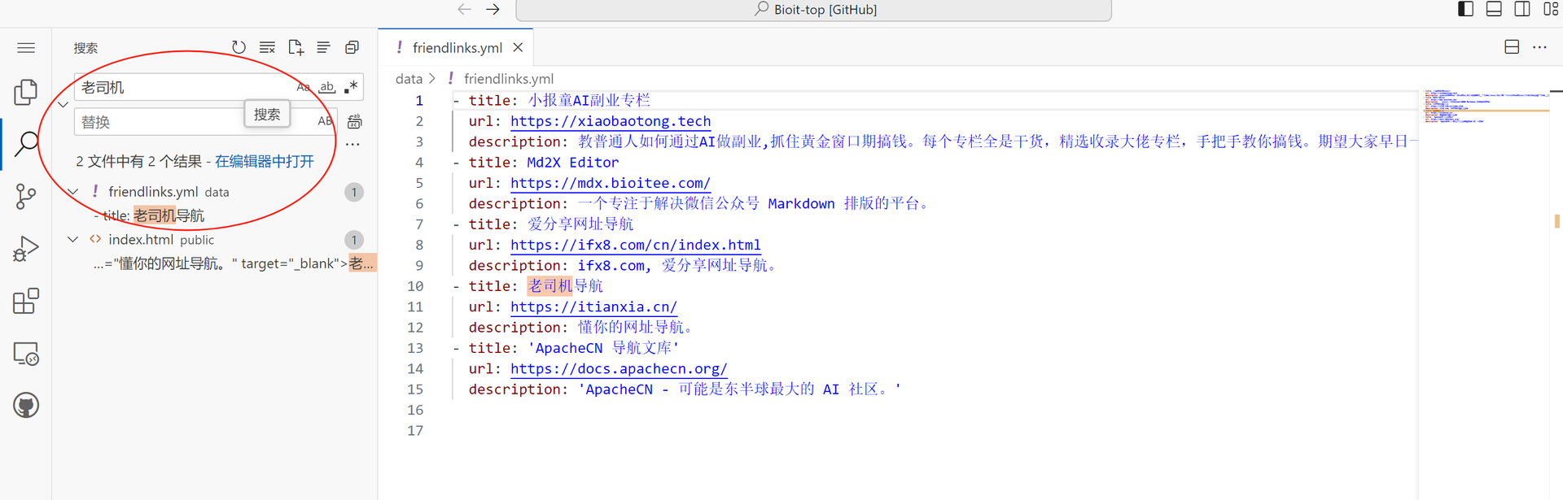Open the https://itianxia.cn/ URL link
This screenshot has width=1563, height=500.
593,307
